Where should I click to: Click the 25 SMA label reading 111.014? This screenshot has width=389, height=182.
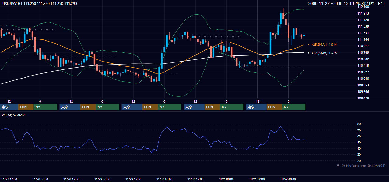(x=322, y=45)
